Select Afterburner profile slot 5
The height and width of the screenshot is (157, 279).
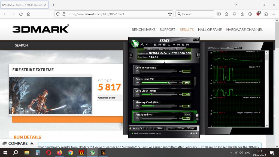point(155,129)
